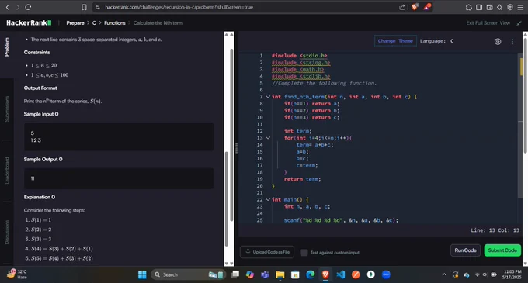The image size is (528, 283).
Task: Click the Run Code button
Action: [x=465, y=250]
